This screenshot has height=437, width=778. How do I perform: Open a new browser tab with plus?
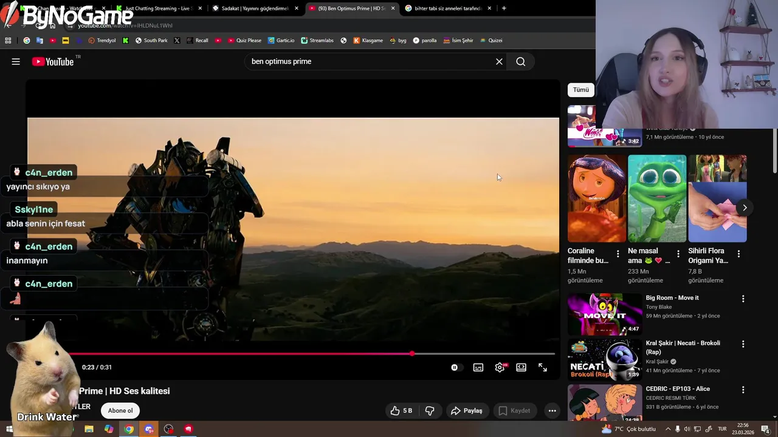504,8
